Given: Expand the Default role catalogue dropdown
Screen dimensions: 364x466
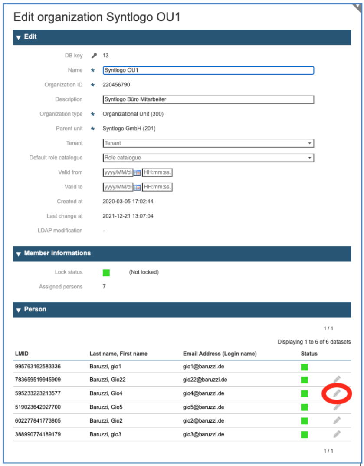Looking at the screenshot, I should point(208,158).
